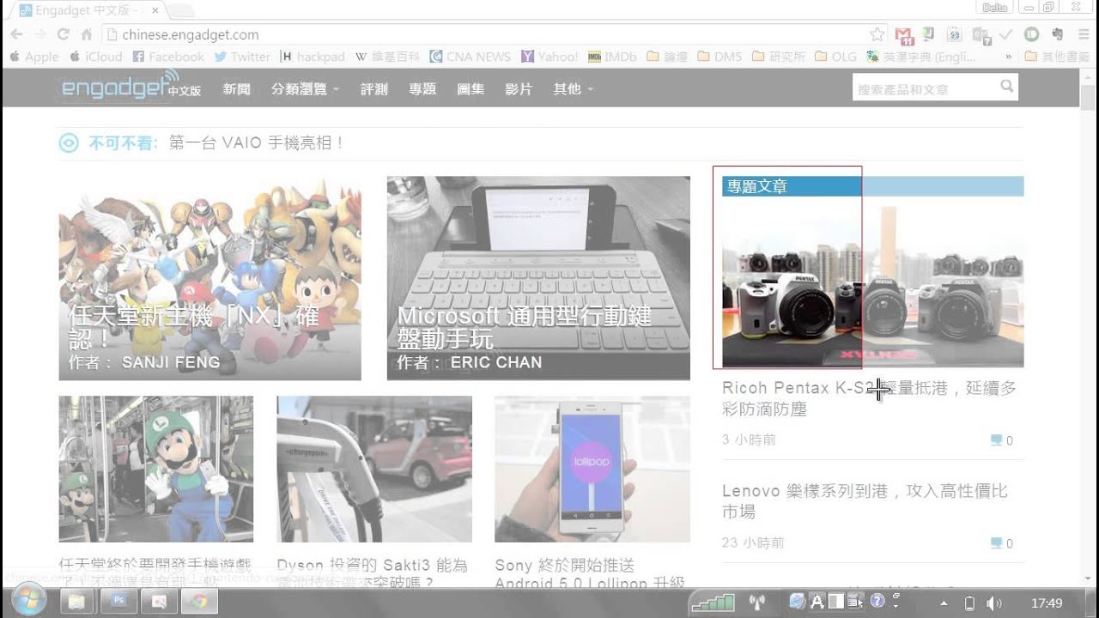Click the speaker volume tray icon
The image size is (1099, 618).
pyautogui.click(x=994, y=603)
